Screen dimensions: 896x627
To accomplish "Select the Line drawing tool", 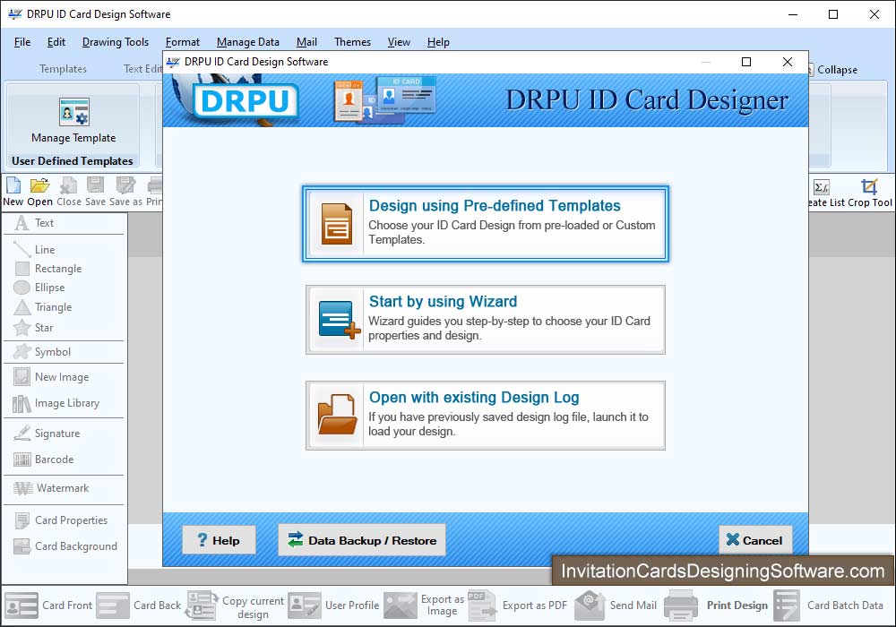I will tap(34, 250).
